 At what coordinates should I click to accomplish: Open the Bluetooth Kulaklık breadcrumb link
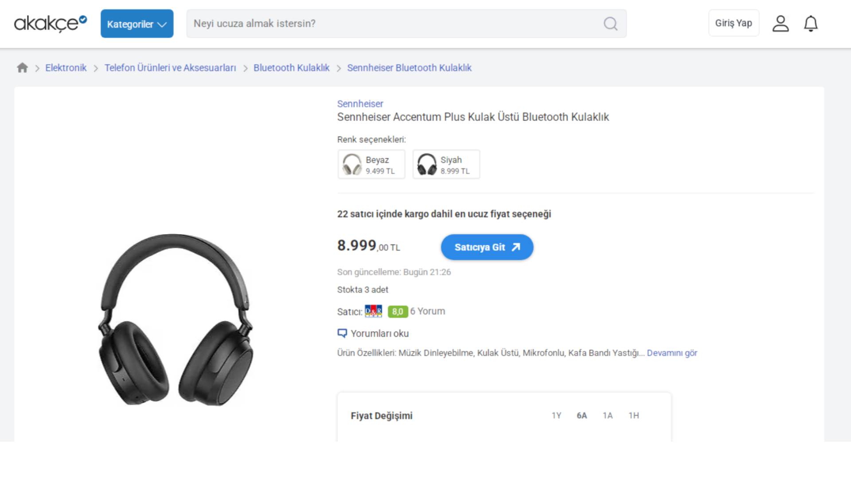click(x=291, y=68)
